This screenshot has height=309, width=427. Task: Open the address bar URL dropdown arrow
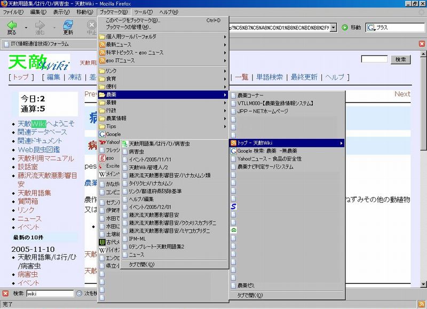point(334,27)
